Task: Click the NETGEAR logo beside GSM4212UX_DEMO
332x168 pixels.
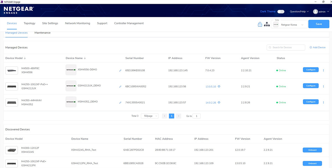Action: (71, 86)
